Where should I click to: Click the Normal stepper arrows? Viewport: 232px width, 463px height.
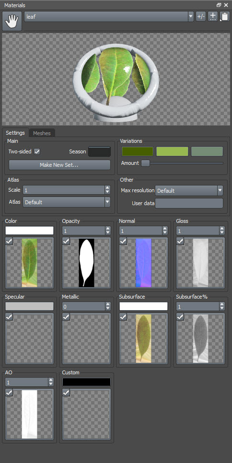(x=165, y=231)
